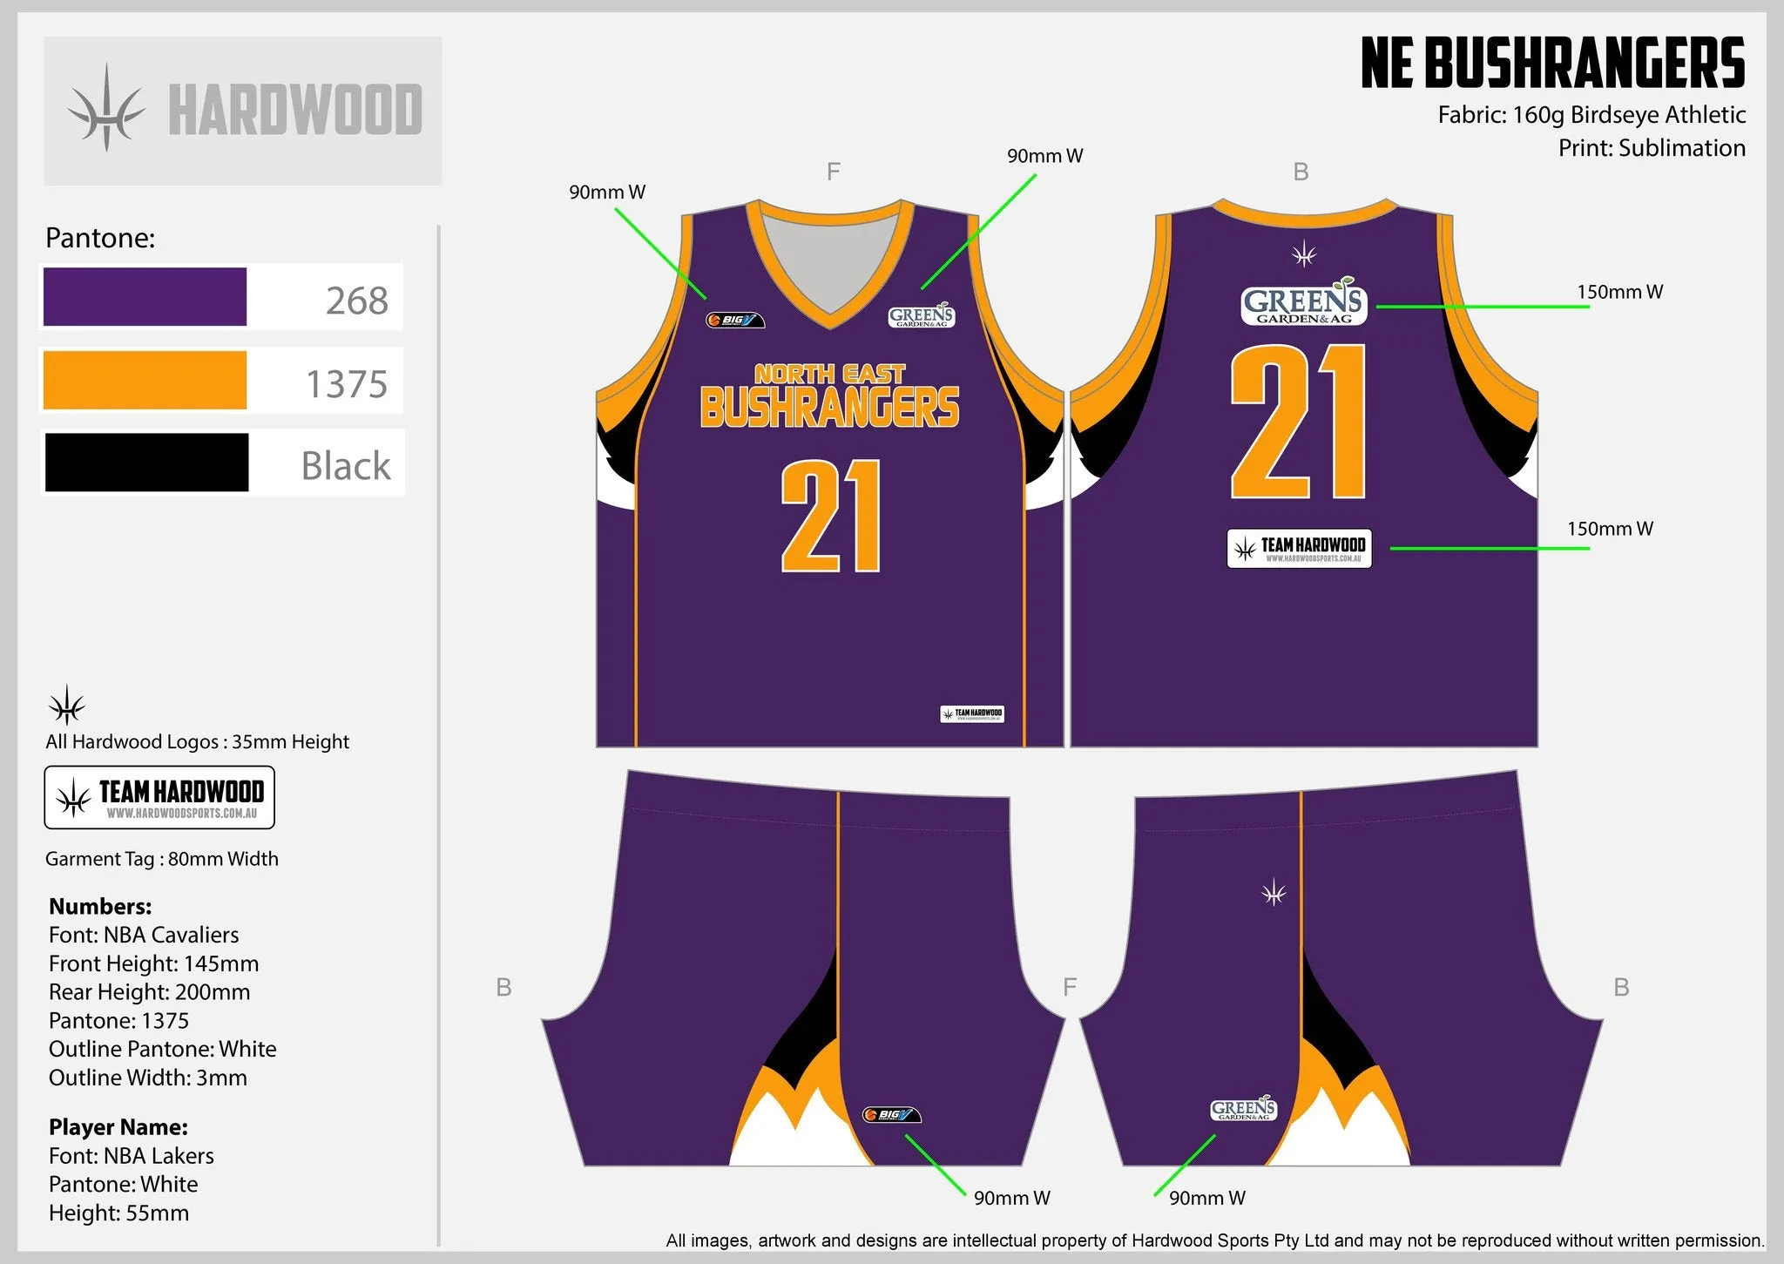Click the Big V logo on the shorts
Screen dimensions: 1784x1264
891,1115
